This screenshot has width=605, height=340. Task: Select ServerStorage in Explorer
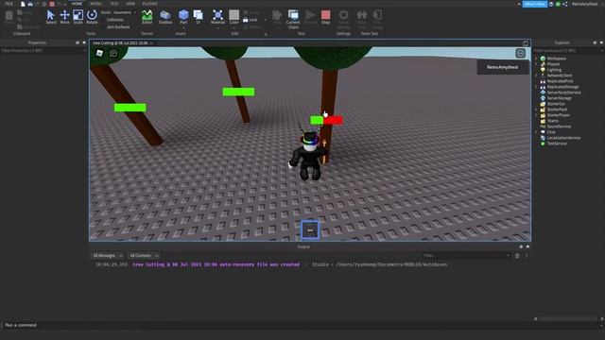click(559, 98)
